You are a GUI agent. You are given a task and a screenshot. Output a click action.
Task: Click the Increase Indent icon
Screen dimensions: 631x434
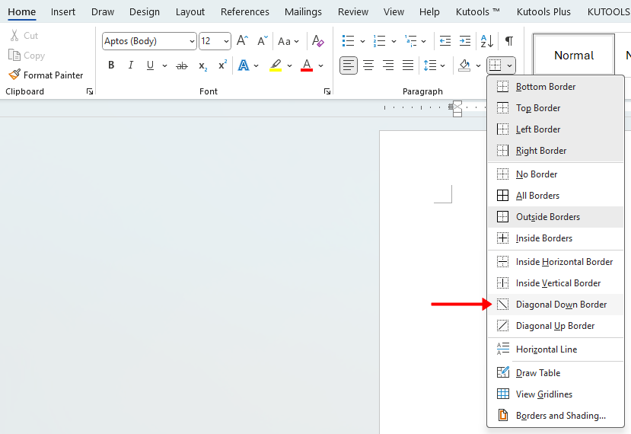[x=465, y=41]
